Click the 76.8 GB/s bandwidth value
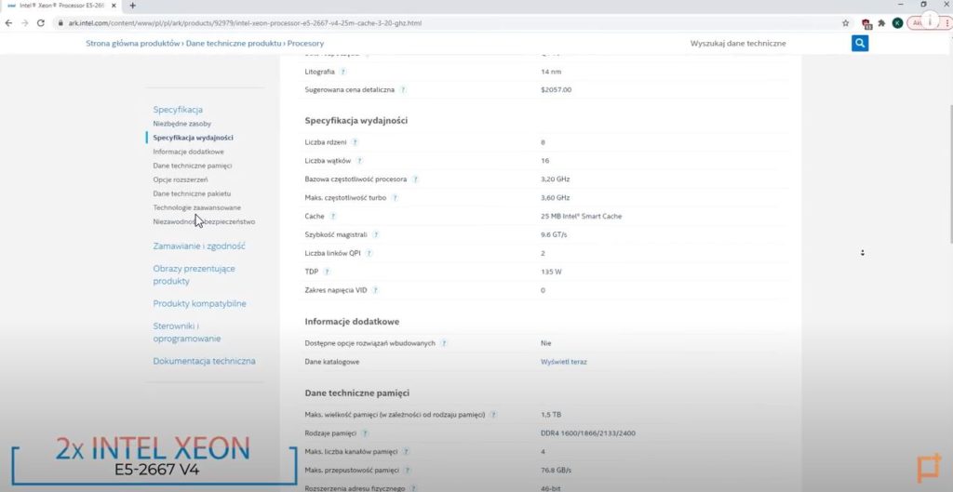The width and height of the screenshot is (953, 492). click(x=556, y=471)
